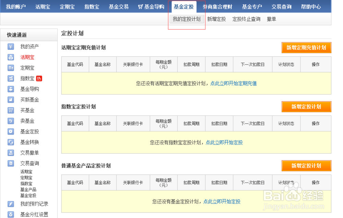Follow the 点此立即开始定期充值 link
The width and height of the screenshot is (343, 218).
coord(233,83)
